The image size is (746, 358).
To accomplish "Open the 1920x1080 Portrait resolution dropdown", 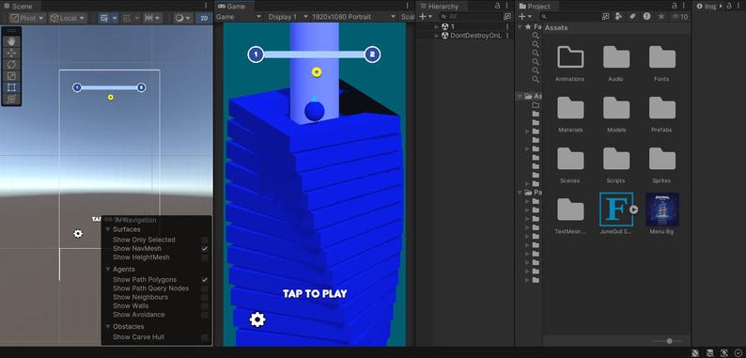I will pyautogui.click(x=353, y=17).
